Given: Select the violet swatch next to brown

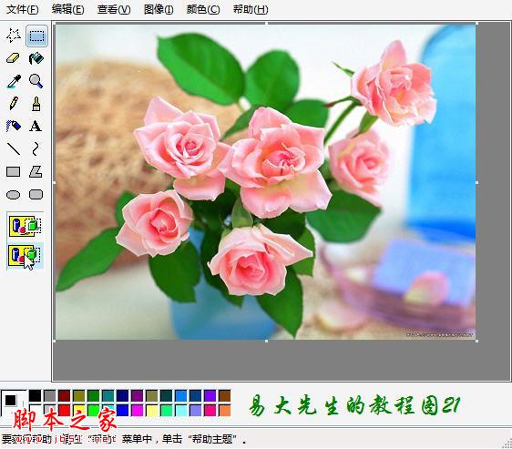Looking at the screenshot, I should pyautogui.click(x=210, y=396).
